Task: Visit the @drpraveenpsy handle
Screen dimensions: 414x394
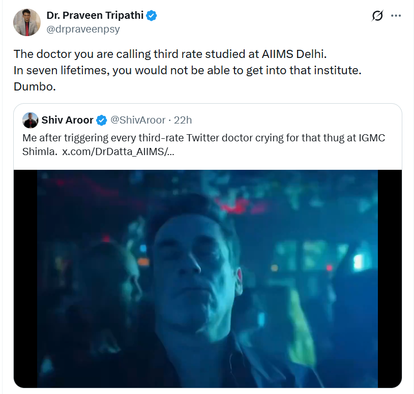Action: click(83, 29)
